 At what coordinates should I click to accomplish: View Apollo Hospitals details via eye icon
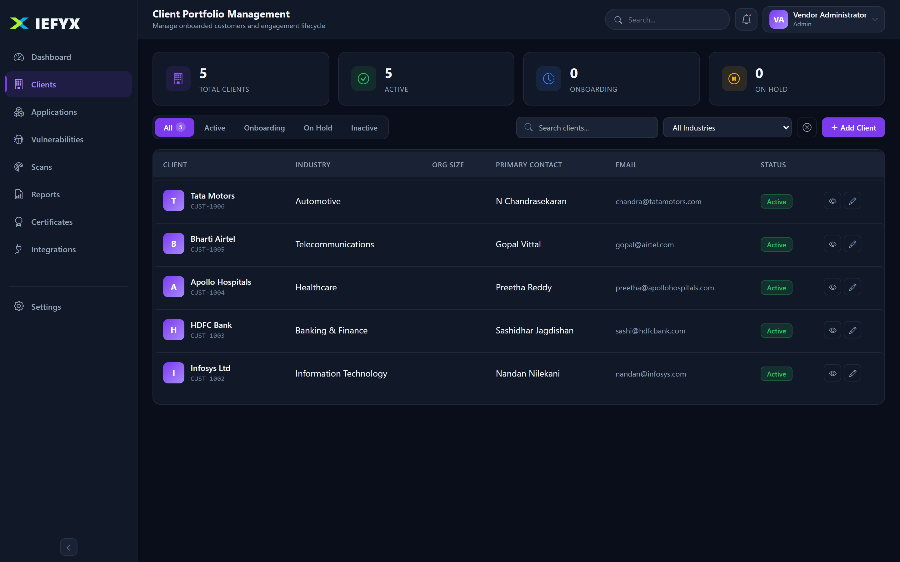832,287
